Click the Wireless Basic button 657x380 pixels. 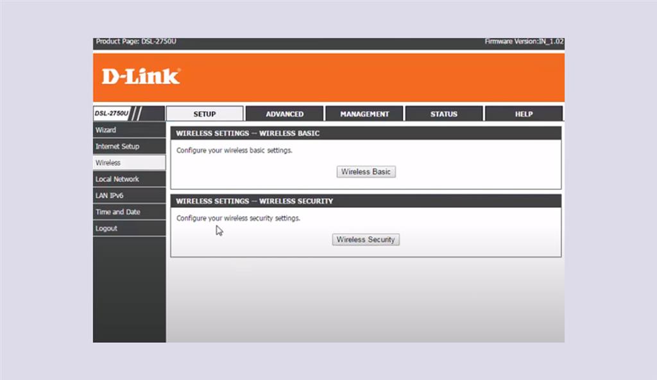pos(366,171)
